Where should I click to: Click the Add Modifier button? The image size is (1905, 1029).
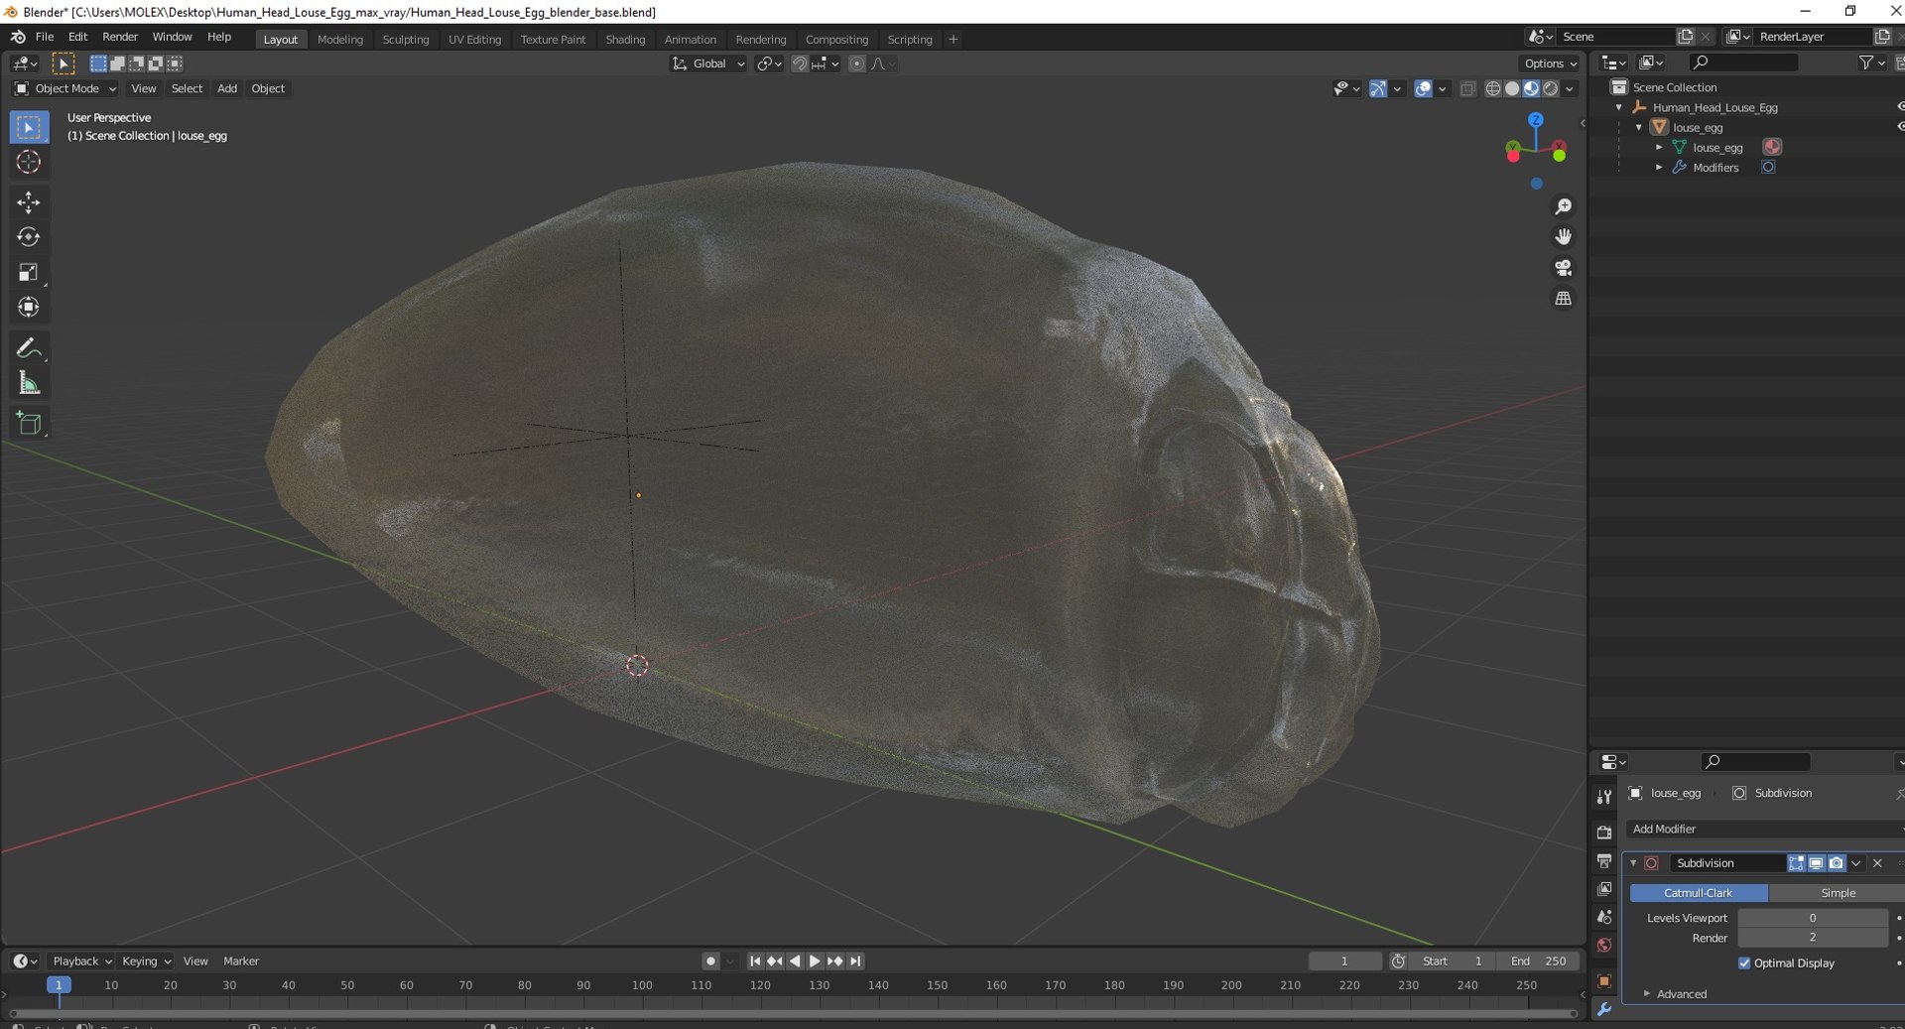point(1763,829)
